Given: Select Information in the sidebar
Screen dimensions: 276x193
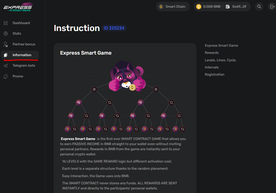Looking at the screenshot, I should coord(20,55).
